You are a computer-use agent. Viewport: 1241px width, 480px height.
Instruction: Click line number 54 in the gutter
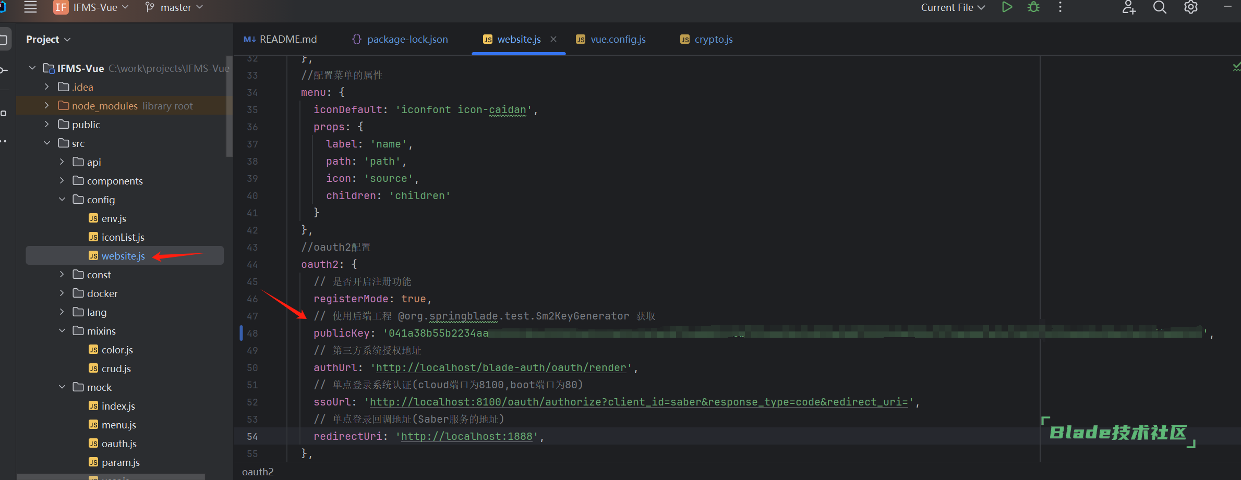coord(252,436)
